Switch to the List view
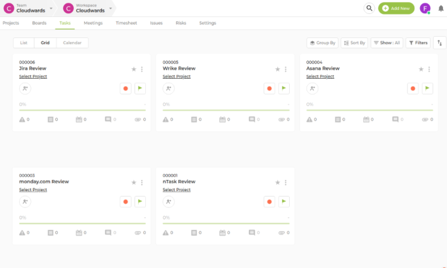 pos(24,43)
